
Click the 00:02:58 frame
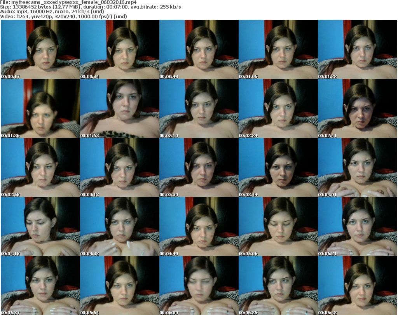coord(40,167)
